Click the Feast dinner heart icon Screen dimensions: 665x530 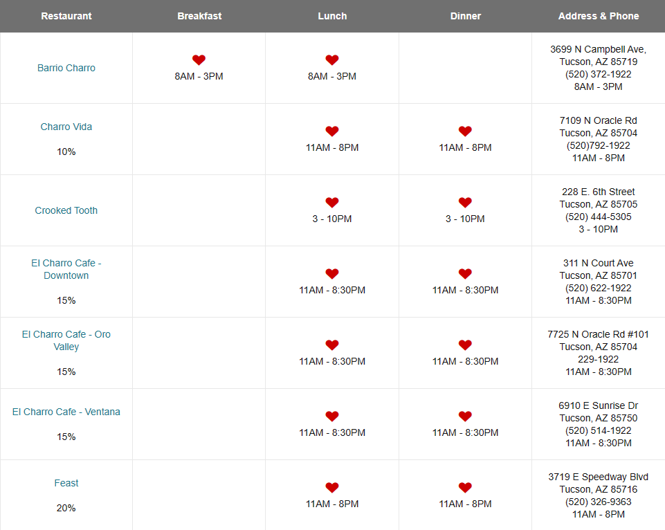tap(465, 487)
